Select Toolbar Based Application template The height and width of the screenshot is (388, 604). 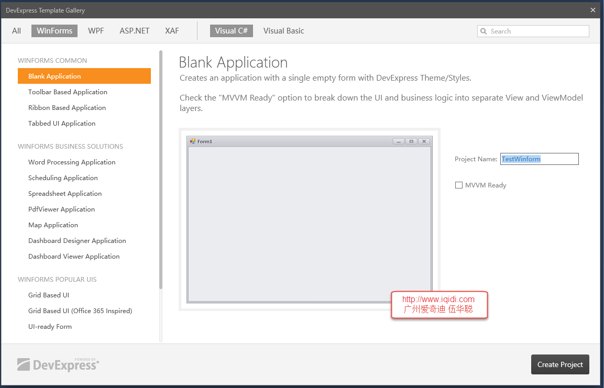pyautogui.click(x=84, y=92)
